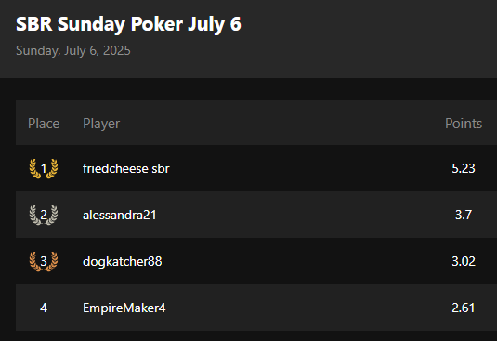Viewport: 497px width, 341px height.
Task: Click the bronze third-place laurel icon
Action: click(x=44, y=261)
